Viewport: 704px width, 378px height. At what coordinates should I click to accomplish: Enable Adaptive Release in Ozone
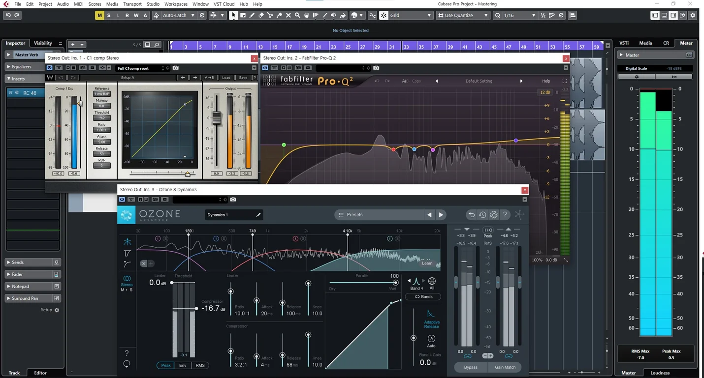coord(431,319)
